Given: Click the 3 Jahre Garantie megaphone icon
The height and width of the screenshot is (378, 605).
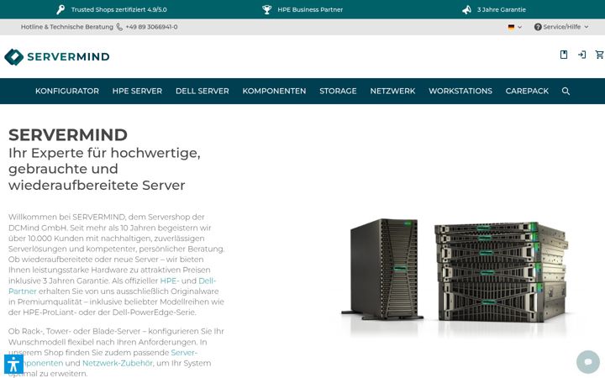Looking at the screenshot, I should pos(467,9).
